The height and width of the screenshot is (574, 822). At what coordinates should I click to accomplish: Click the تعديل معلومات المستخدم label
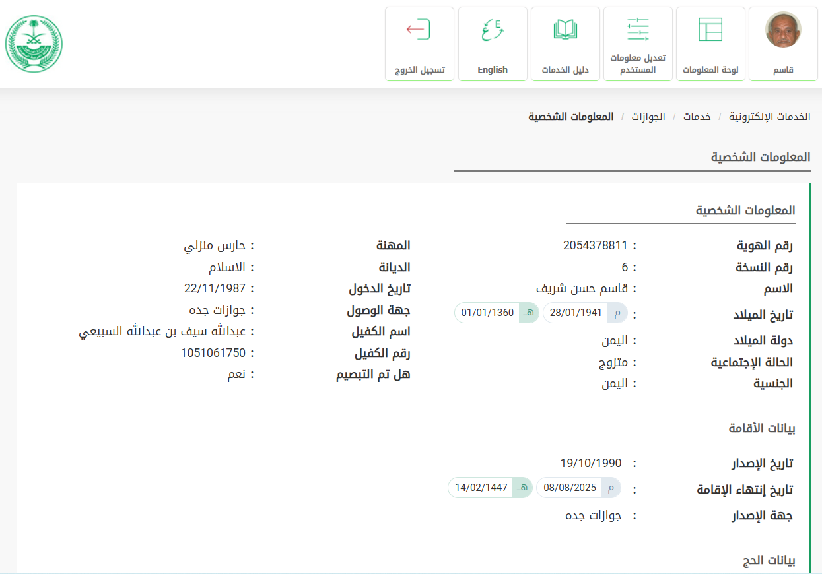click(x=638, y=63)
